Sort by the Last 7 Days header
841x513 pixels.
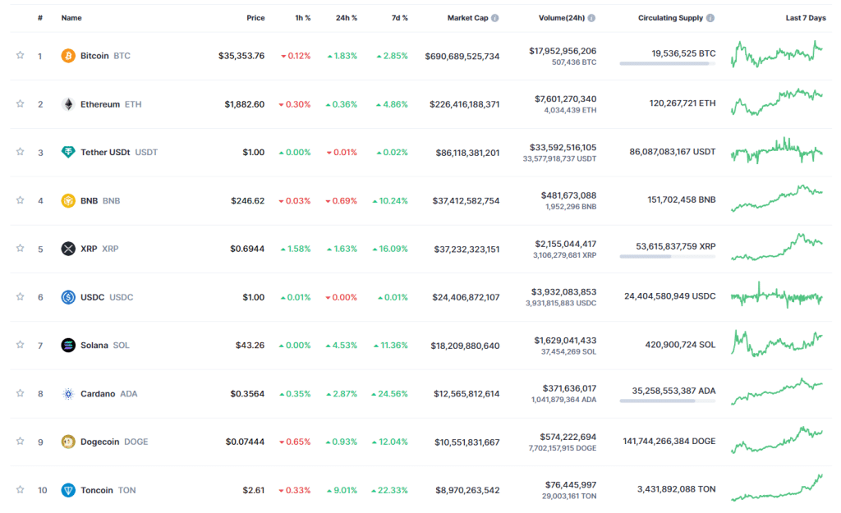click(806, 18)
